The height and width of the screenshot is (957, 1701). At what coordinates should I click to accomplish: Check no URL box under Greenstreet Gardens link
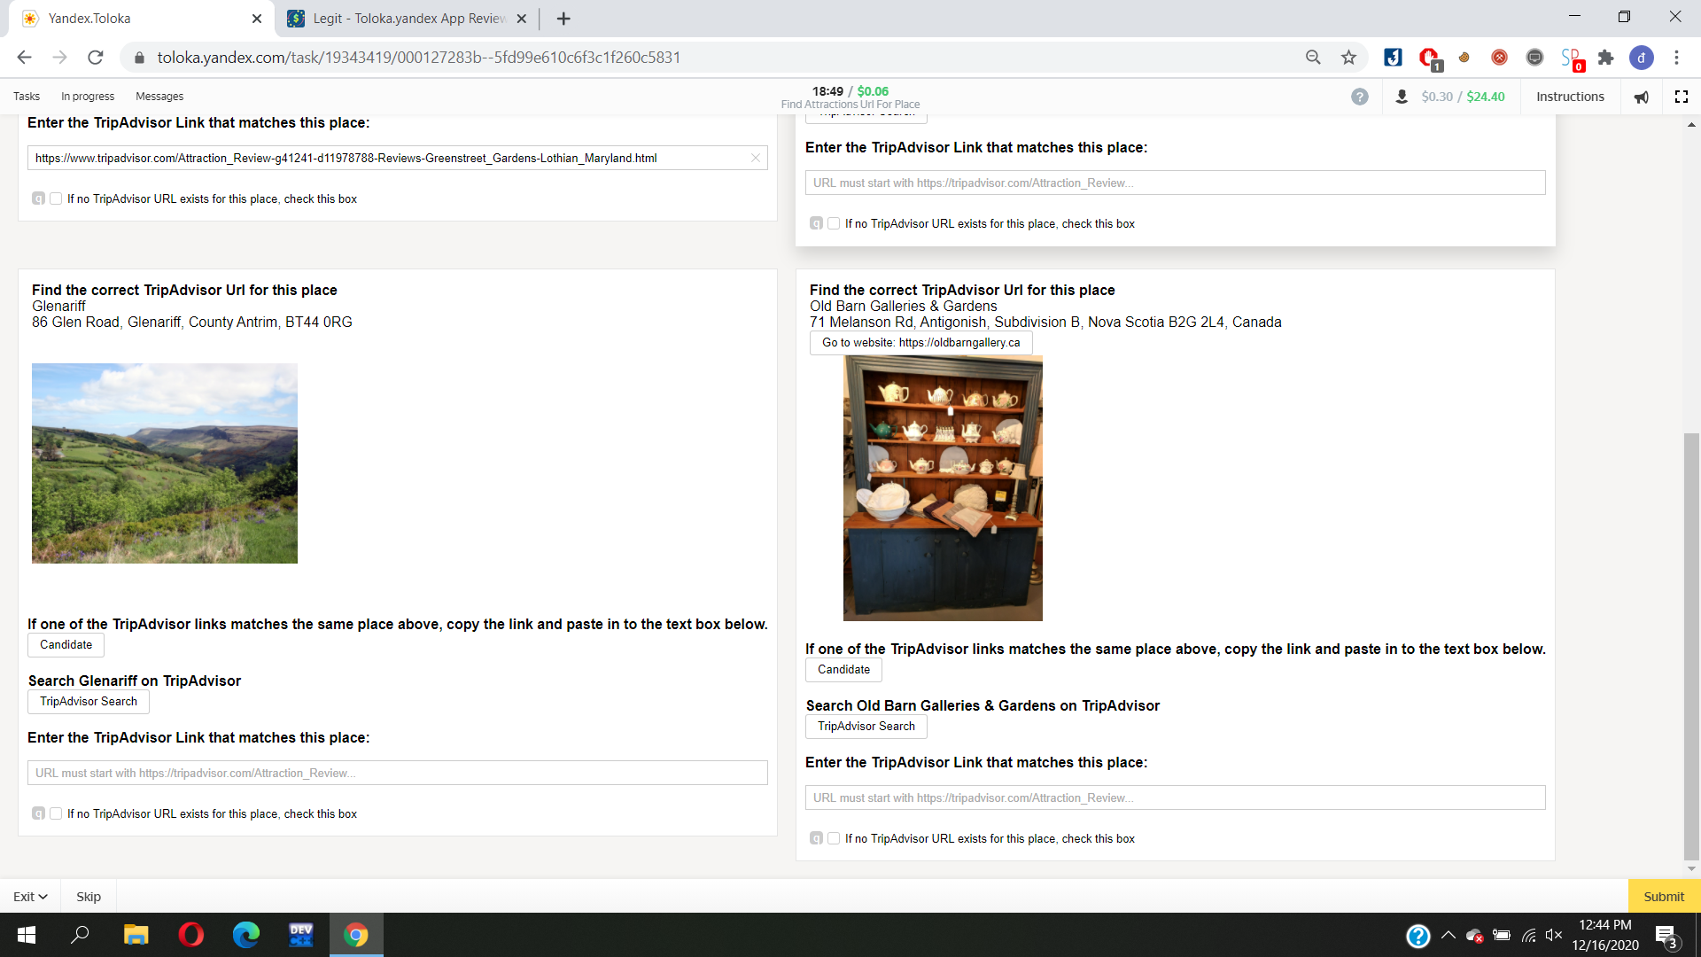pyautogui.click(x=56, y=198)
